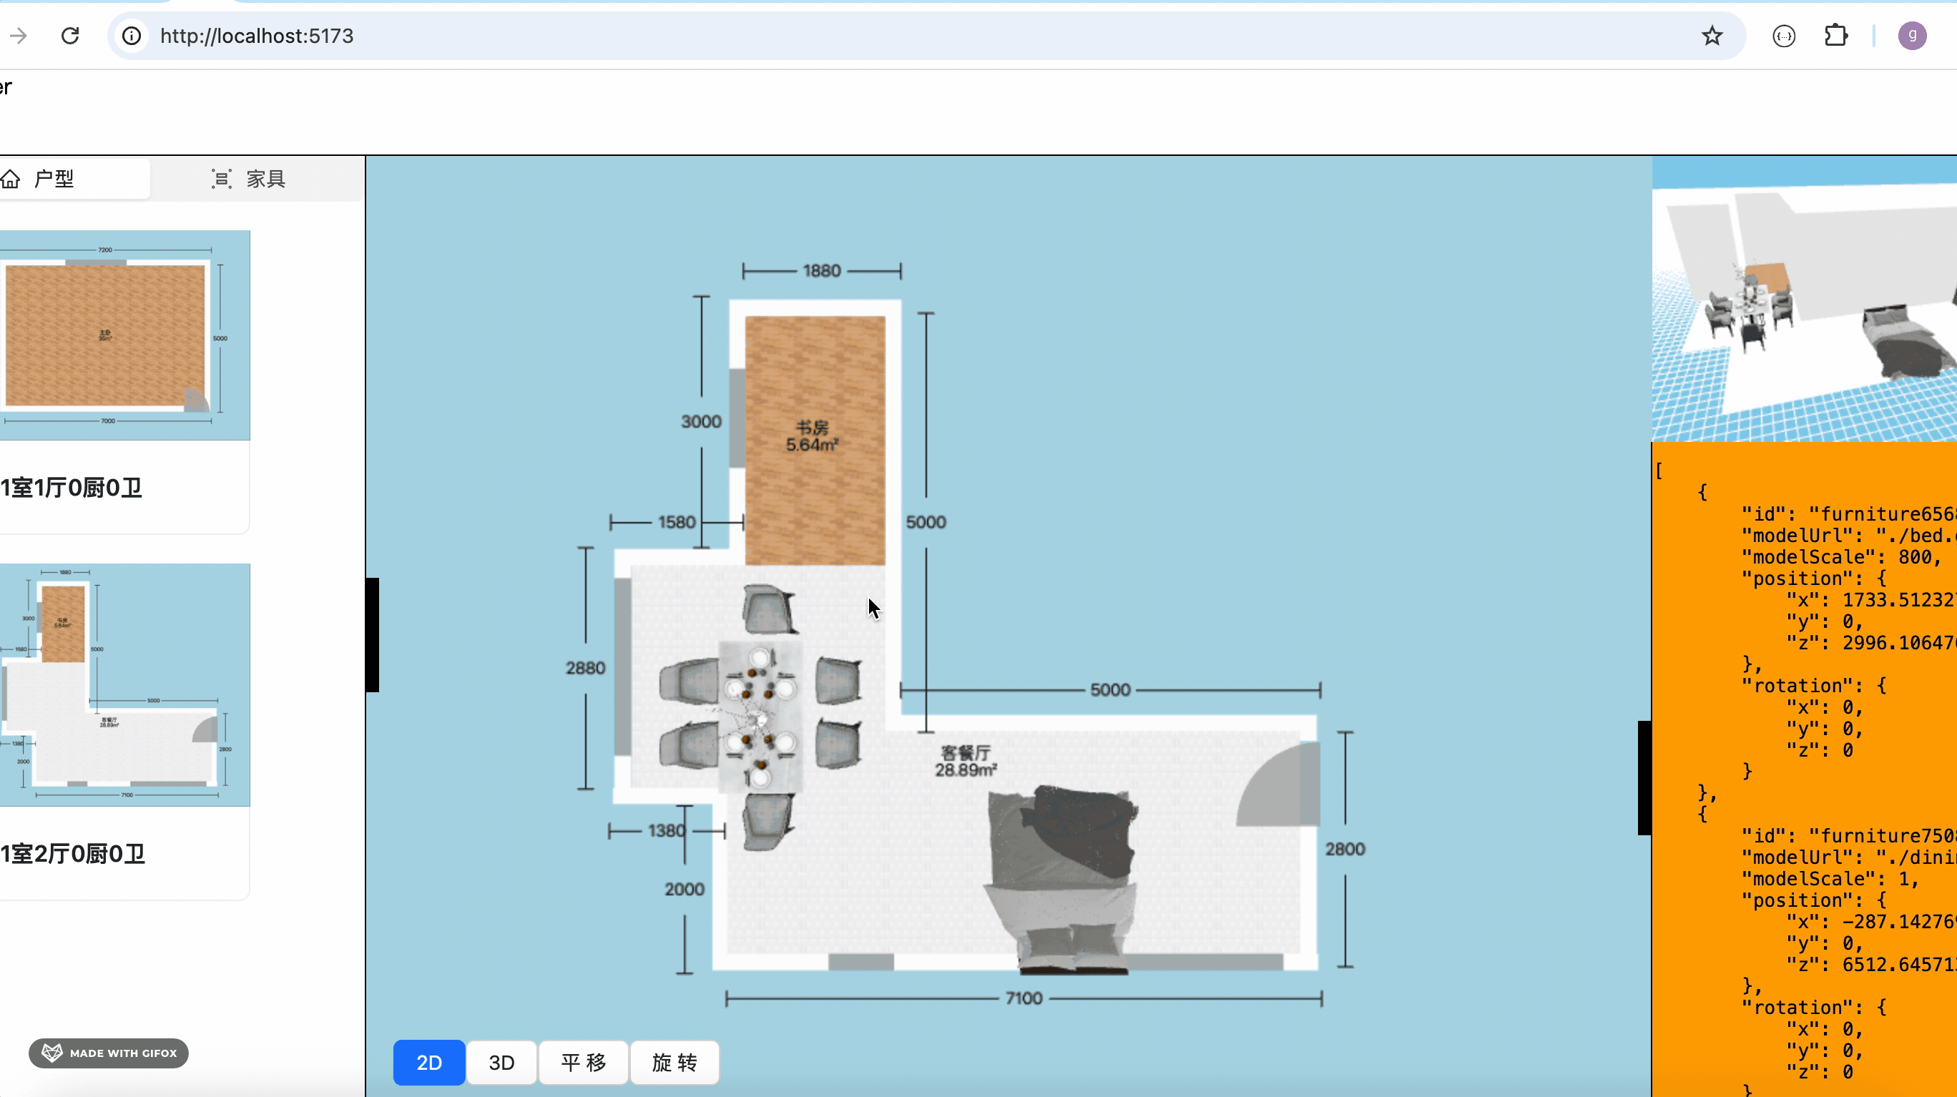
Task: Reload the page with the refresh icon
Action: pyautogui.click(x=70, y=36)
